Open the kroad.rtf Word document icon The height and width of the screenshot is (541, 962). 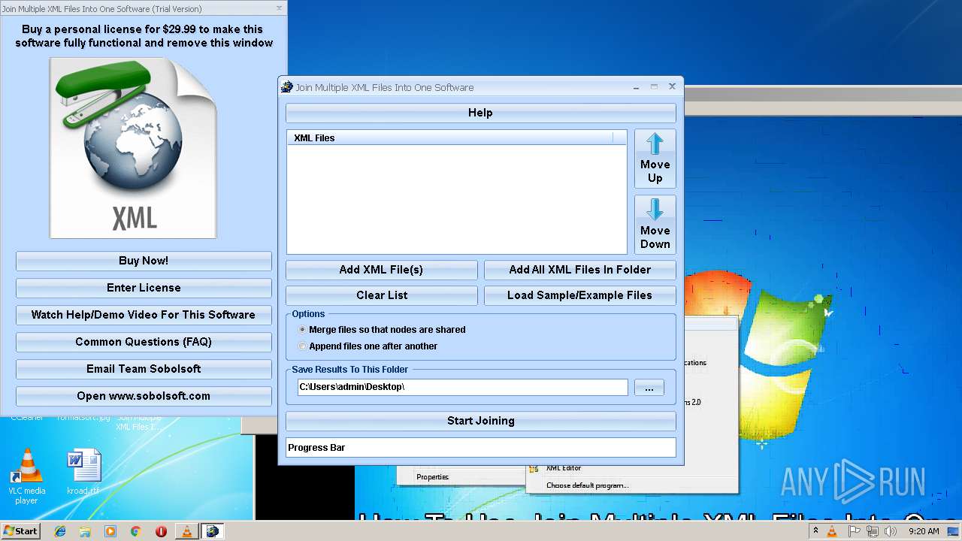click(83, 472)
